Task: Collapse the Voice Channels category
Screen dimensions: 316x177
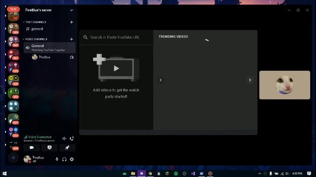Action: click(x=35, y=39)
